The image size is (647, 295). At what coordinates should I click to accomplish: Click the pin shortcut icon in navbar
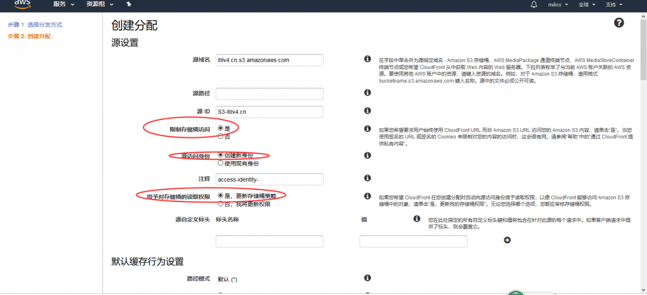pos(129,4)
